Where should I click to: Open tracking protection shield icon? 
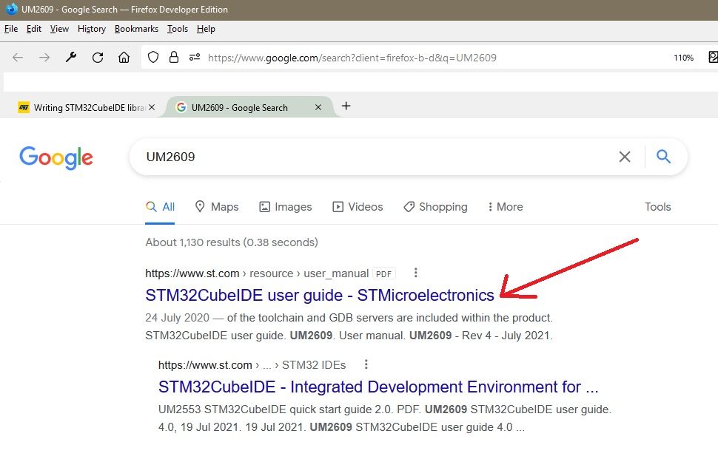[153, 57]
